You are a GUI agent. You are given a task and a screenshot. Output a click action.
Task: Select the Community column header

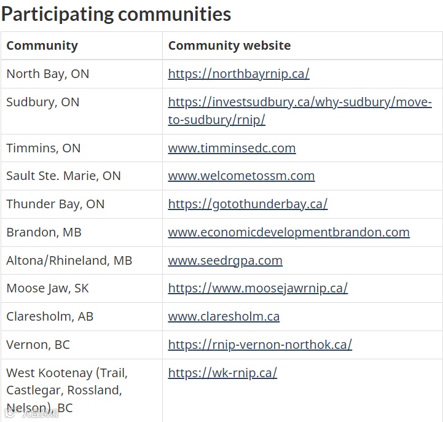pyautogui.click(x=42, y=45)
